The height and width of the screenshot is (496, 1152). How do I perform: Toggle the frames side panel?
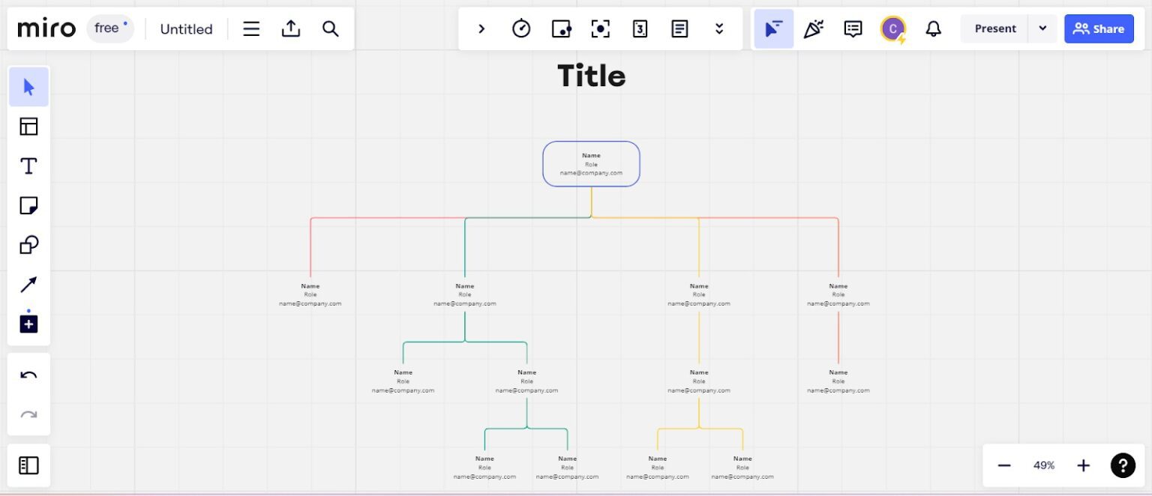[28, 465]
